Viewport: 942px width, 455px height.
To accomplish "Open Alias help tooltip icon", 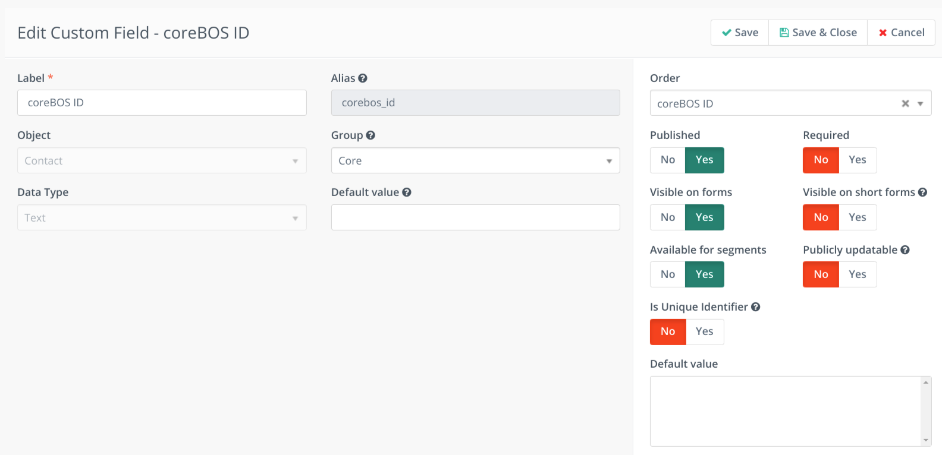I will (x=363, y=78).
